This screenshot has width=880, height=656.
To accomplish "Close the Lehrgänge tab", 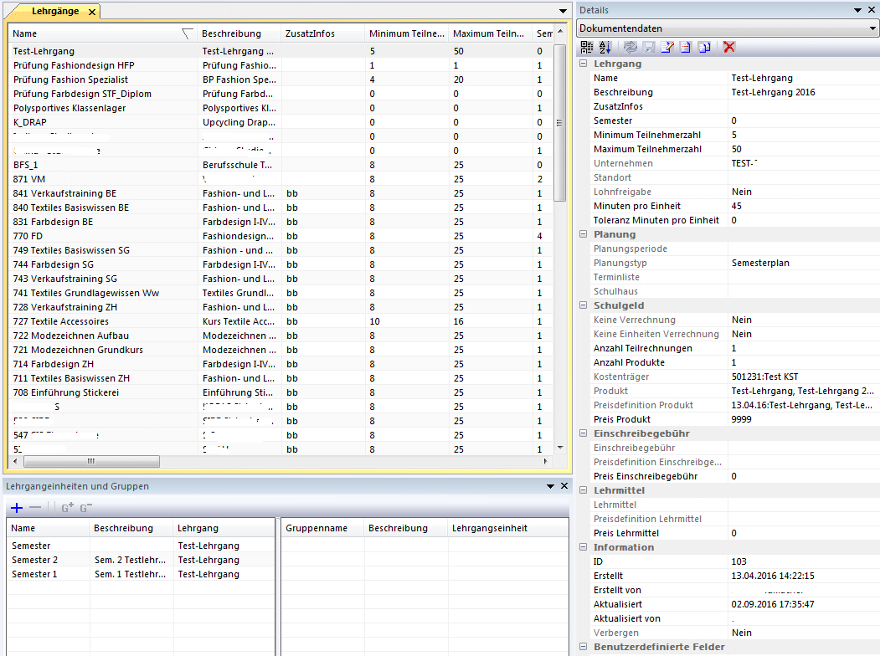I will pos(92,12).
